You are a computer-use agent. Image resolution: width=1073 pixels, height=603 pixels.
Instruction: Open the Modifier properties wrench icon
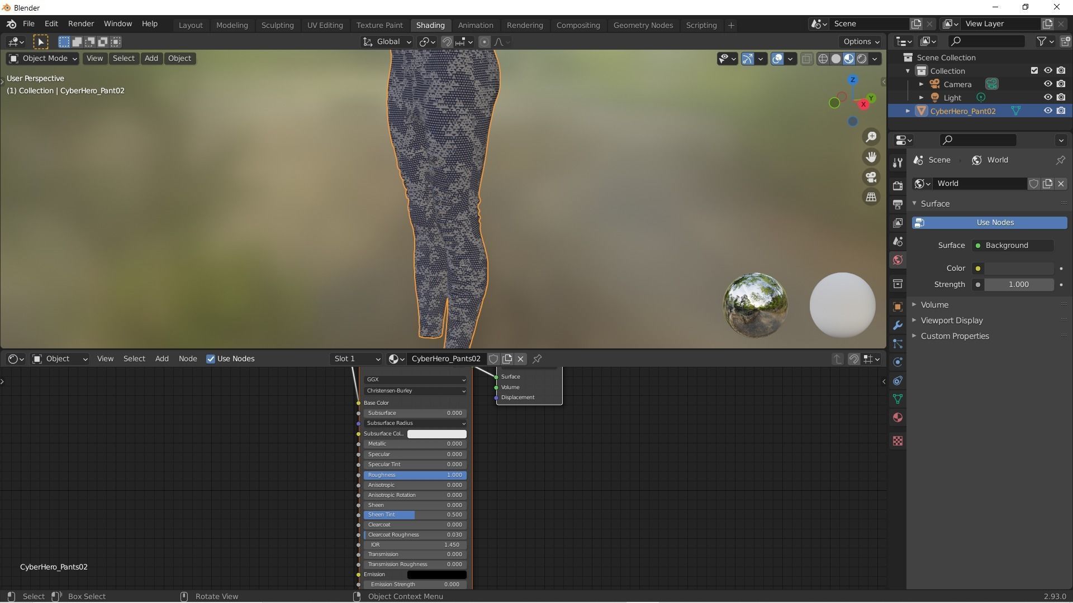[x=898, y=325]
